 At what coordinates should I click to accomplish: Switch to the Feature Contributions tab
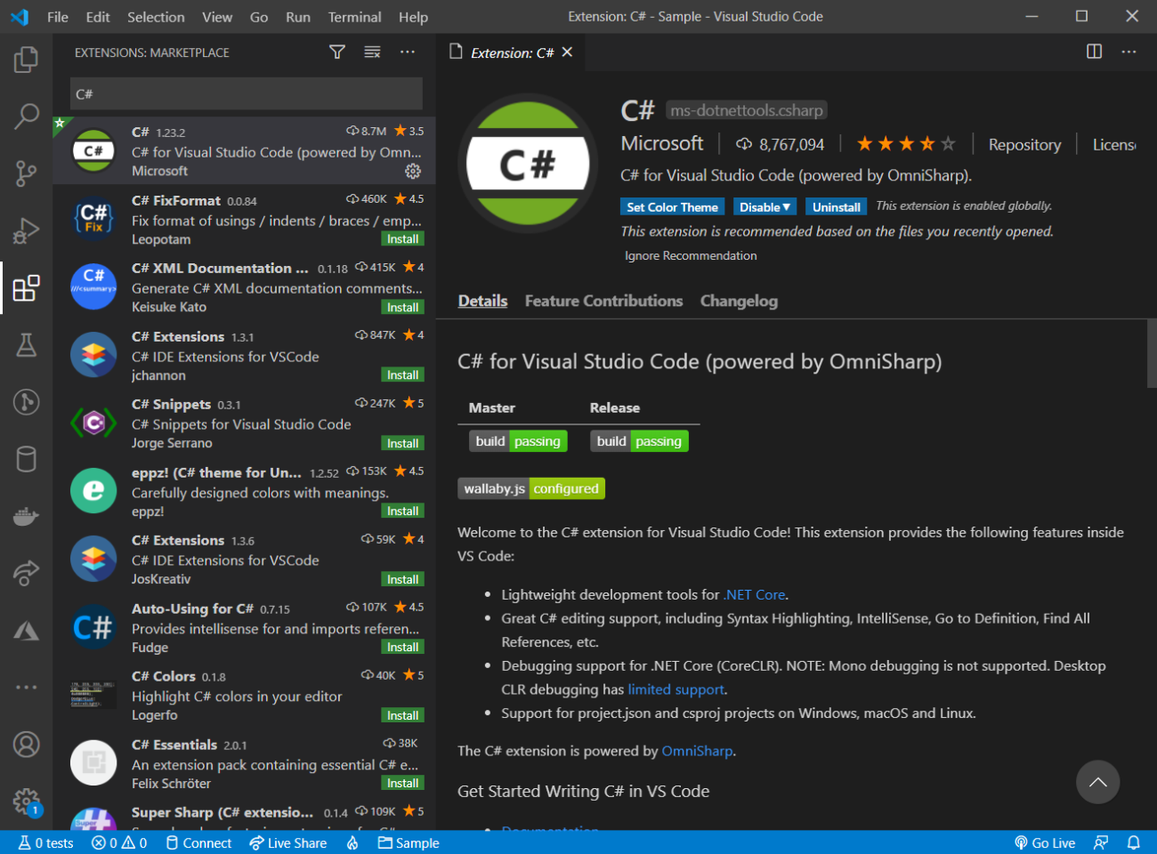click(603, 301)
